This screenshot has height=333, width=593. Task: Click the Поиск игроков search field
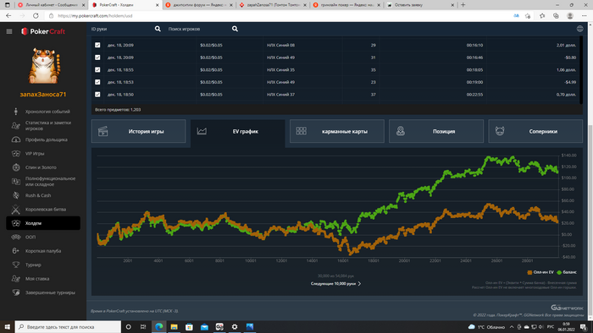[198, 29]
